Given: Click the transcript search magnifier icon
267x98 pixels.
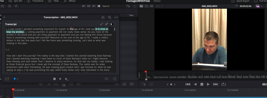Looking at the screenshot, I should (110, 17).
